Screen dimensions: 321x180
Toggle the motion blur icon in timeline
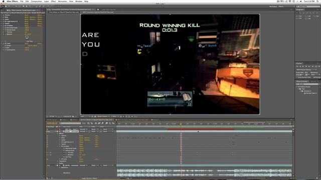pyautogui.click(x=102, y=123)
